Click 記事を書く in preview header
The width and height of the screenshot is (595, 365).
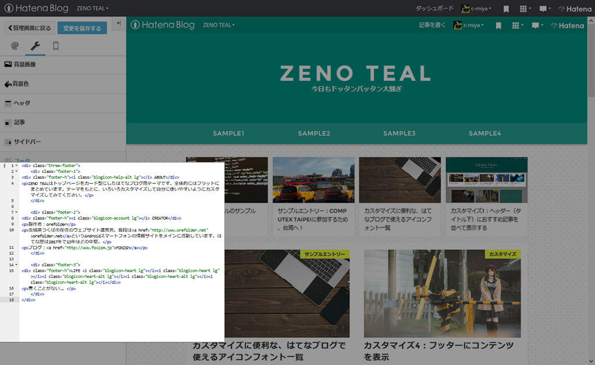click(432, 25)
